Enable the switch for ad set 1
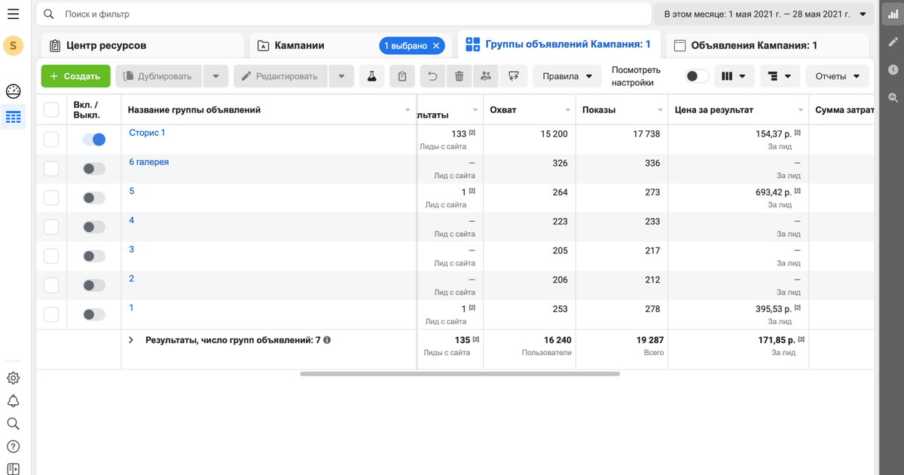 94,314
